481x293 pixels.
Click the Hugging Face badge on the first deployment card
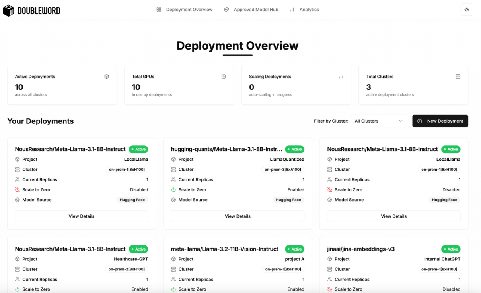click(x=132, y=200)
